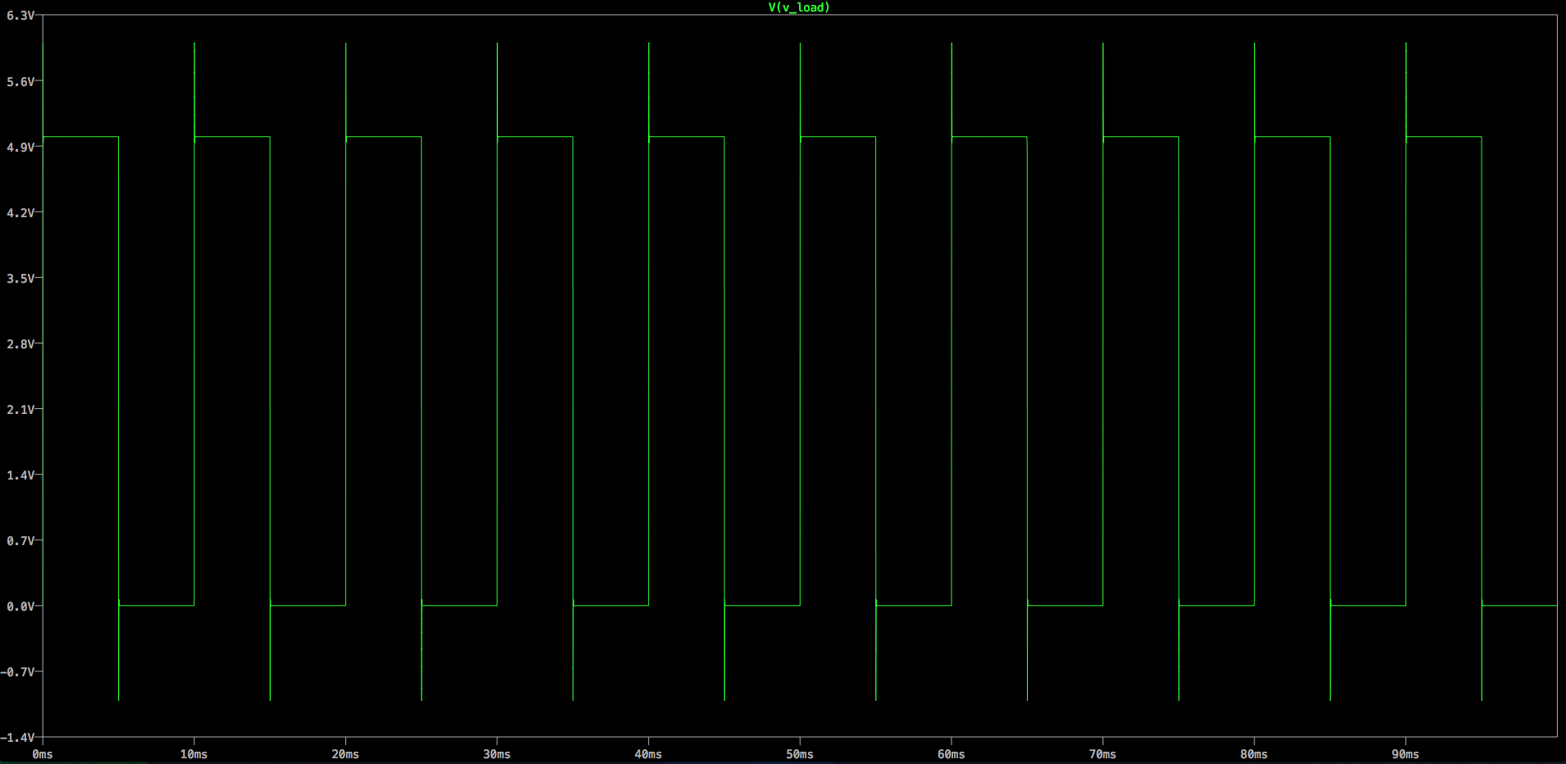
Task: Click the 50ms time axis label
Action: tap(800, 754)
